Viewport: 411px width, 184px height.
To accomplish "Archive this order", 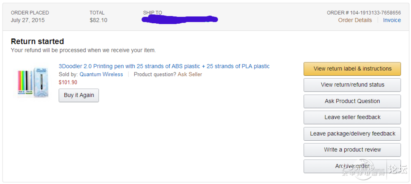I will (352, 166).
